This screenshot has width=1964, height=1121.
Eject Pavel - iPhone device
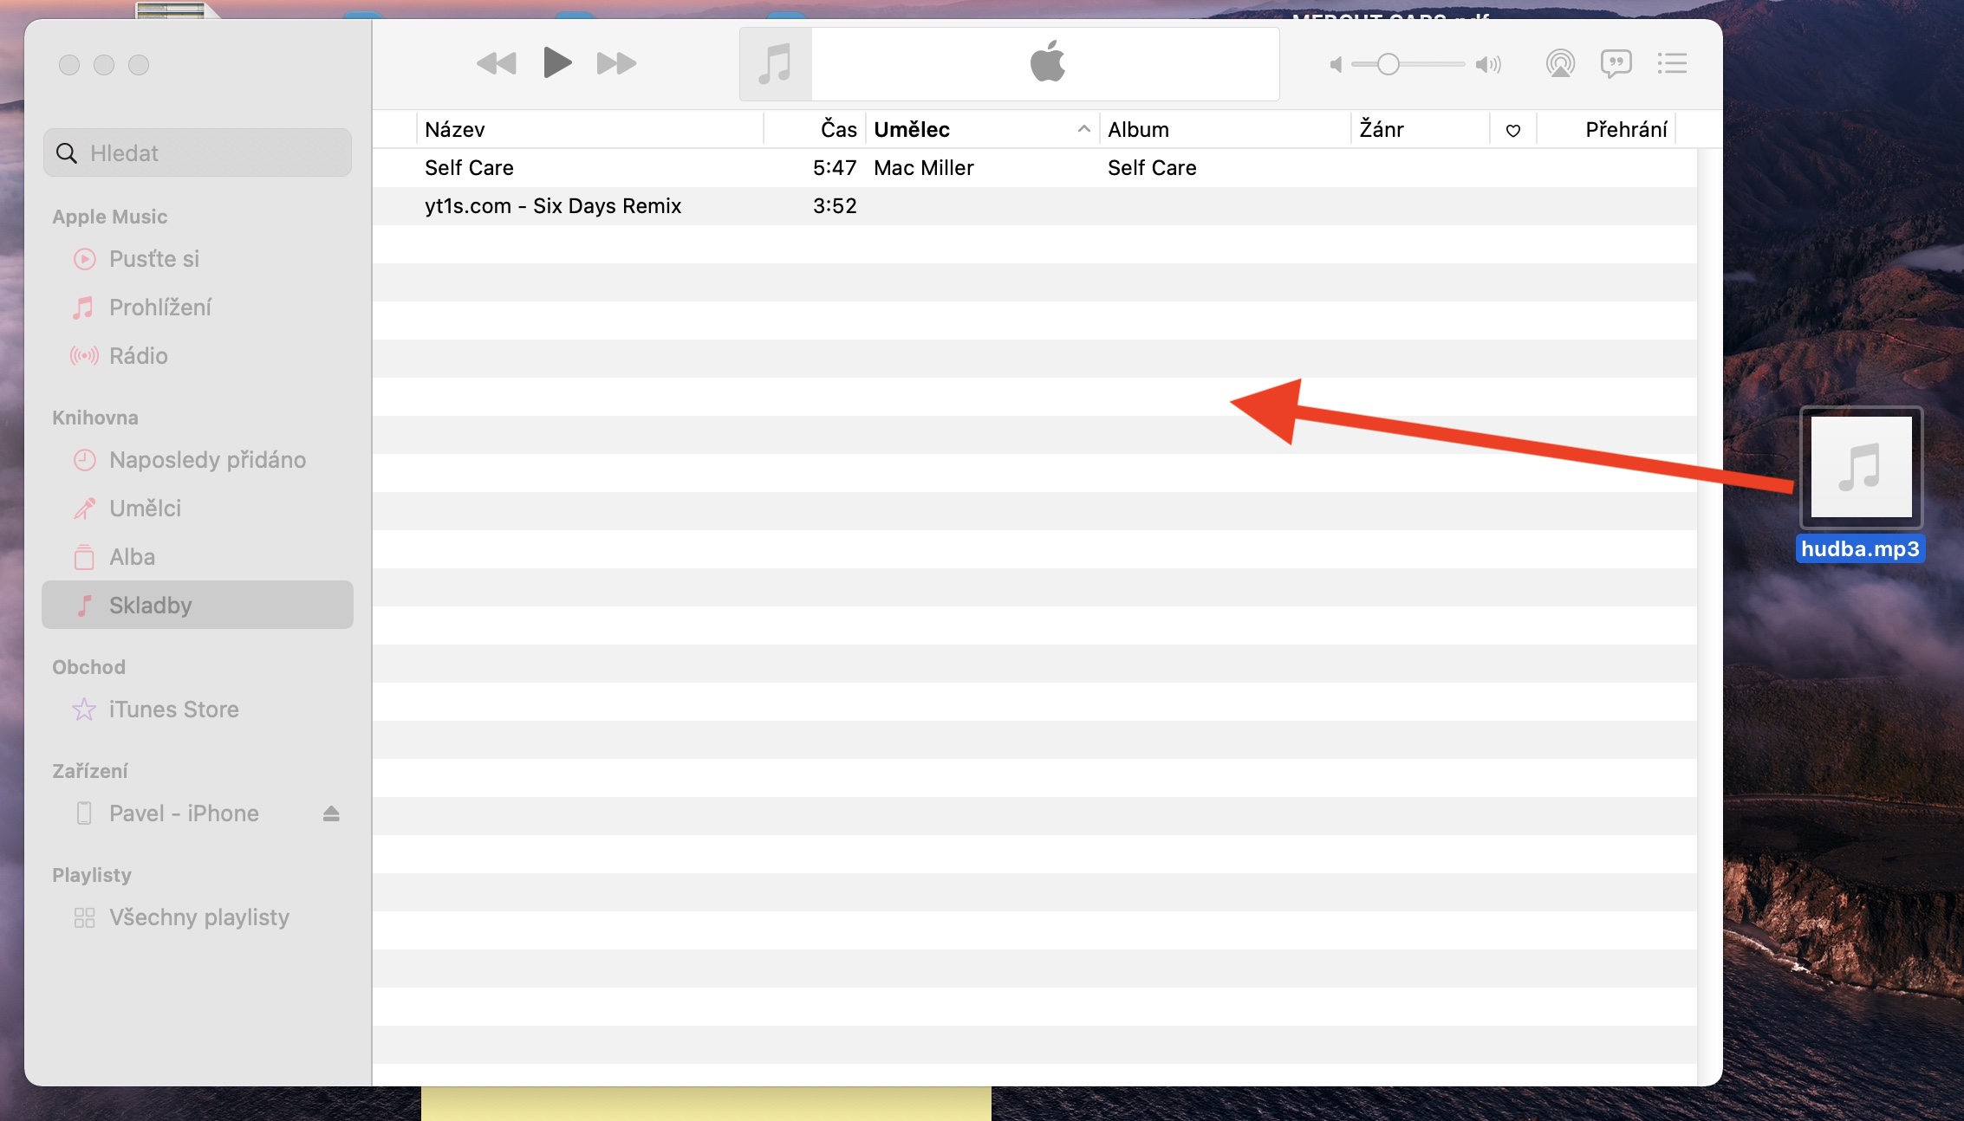pos(331,813)
